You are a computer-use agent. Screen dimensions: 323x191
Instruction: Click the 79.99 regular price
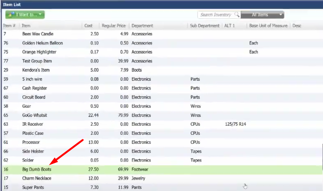coord(123,115)
